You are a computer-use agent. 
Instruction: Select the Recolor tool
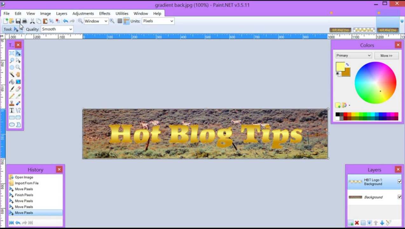(x=18, y=103)
